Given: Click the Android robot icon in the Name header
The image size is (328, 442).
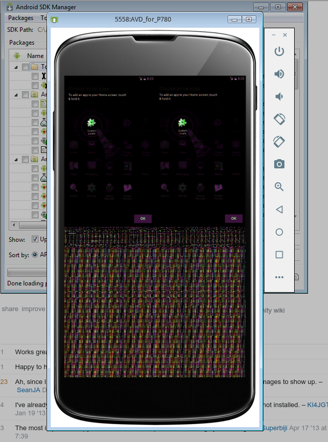Looking at the screenshot, I should (x=17, y=56).
